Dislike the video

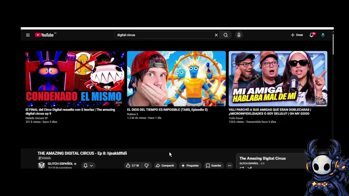coord(146,166)
